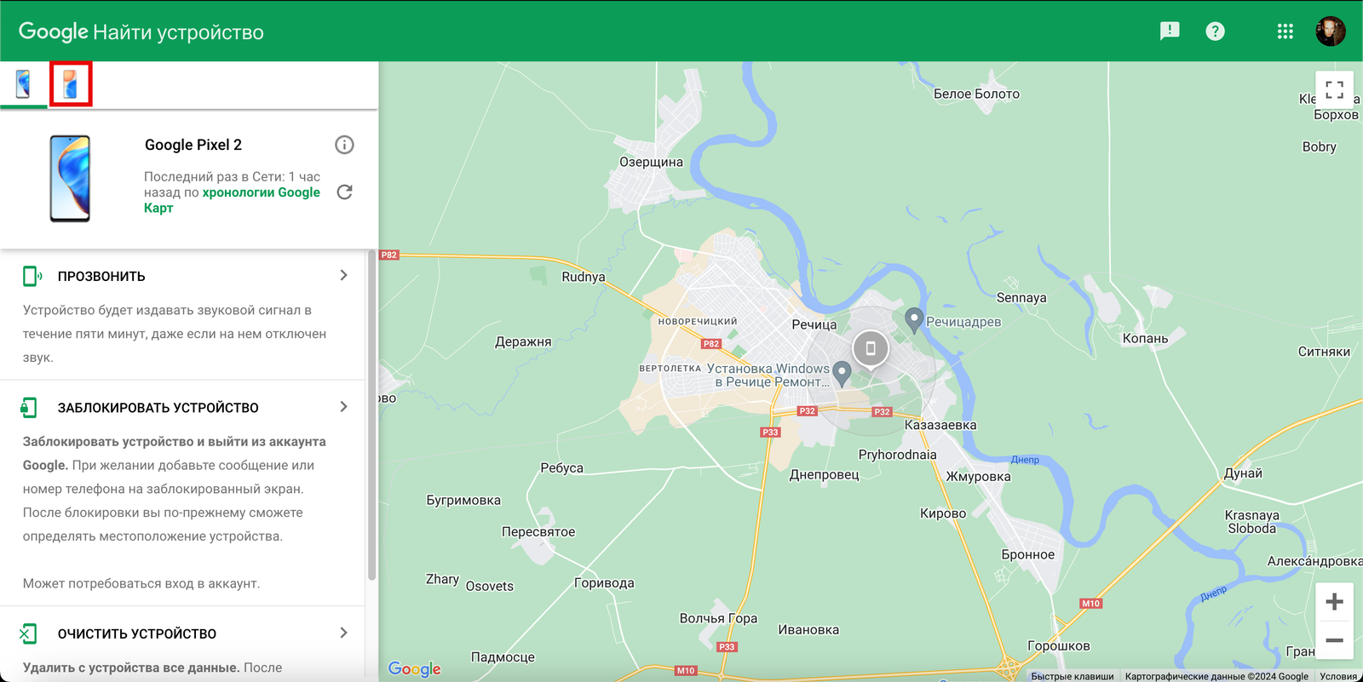This screenshot has width=1363, height=682.
Task: Click the Горивода map label
Action: click(x=604, y=582)
